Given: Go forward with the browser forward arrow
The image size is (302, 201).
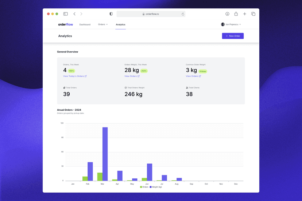Looking at the screenshot, I should click(x=81, y=14).
